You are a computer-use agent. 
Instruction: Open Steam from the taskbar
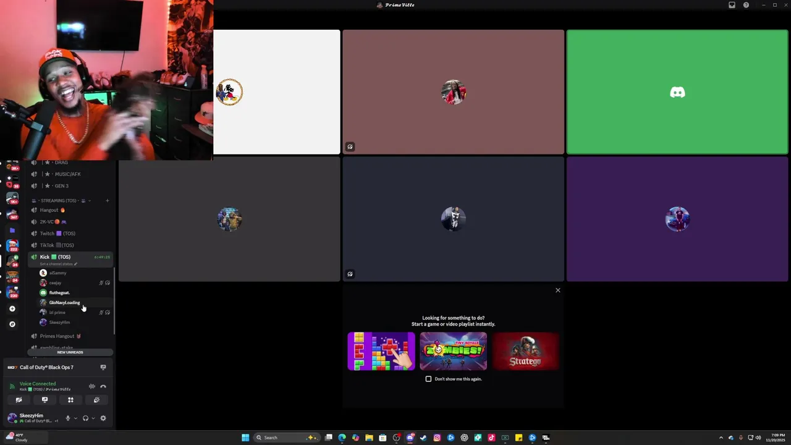423,438
